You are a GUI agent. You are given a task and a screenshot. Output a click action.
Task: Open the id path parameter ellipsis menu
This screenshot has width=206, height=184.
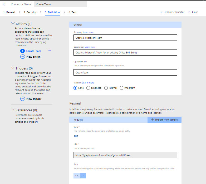coord(83,176)
